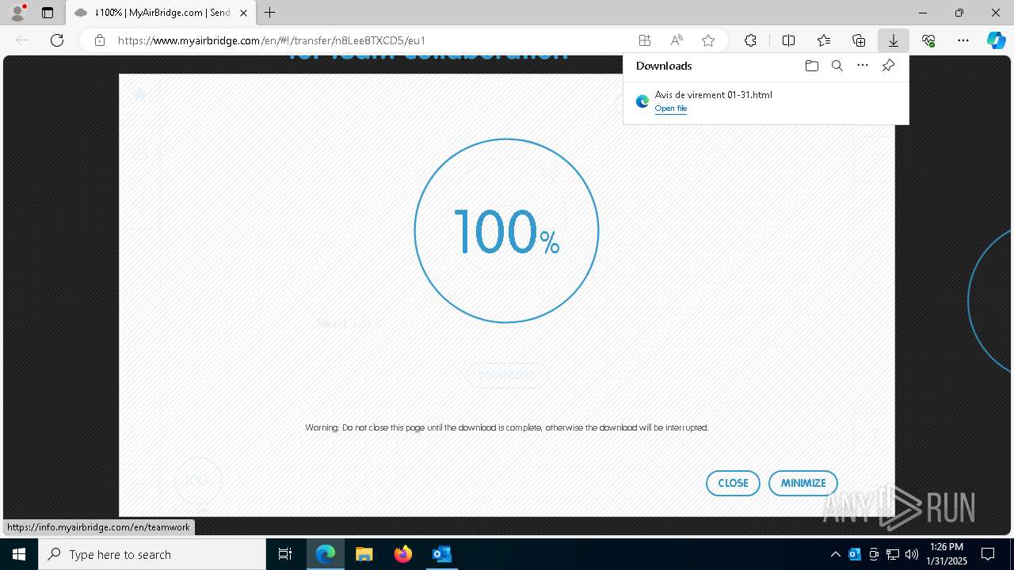Image resolution: width=1014 pixels, height=570 pixels.
Task: Refresh the page with reload icon
Action: [x=57, y=40]
